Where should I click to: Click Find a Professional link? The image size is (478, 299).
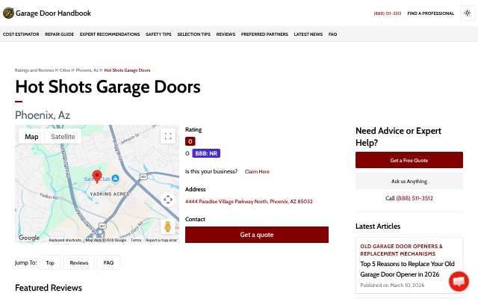click(431, 13)
